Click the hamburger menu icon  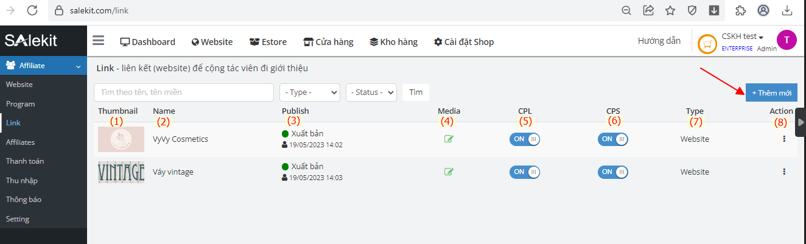pos(99,41)
